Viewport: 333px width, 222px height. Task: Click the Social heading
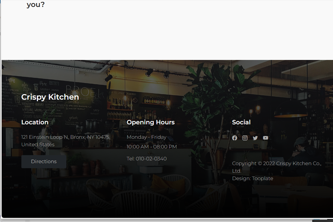[x=241, y=122]
